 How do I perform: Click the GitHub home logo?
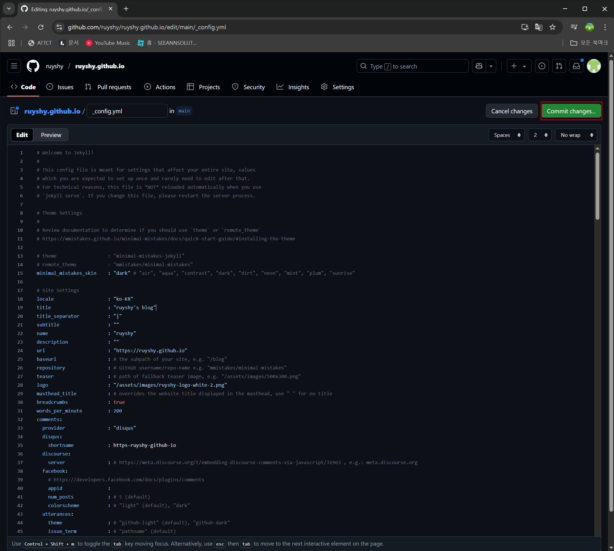click(x=33, y=66)
